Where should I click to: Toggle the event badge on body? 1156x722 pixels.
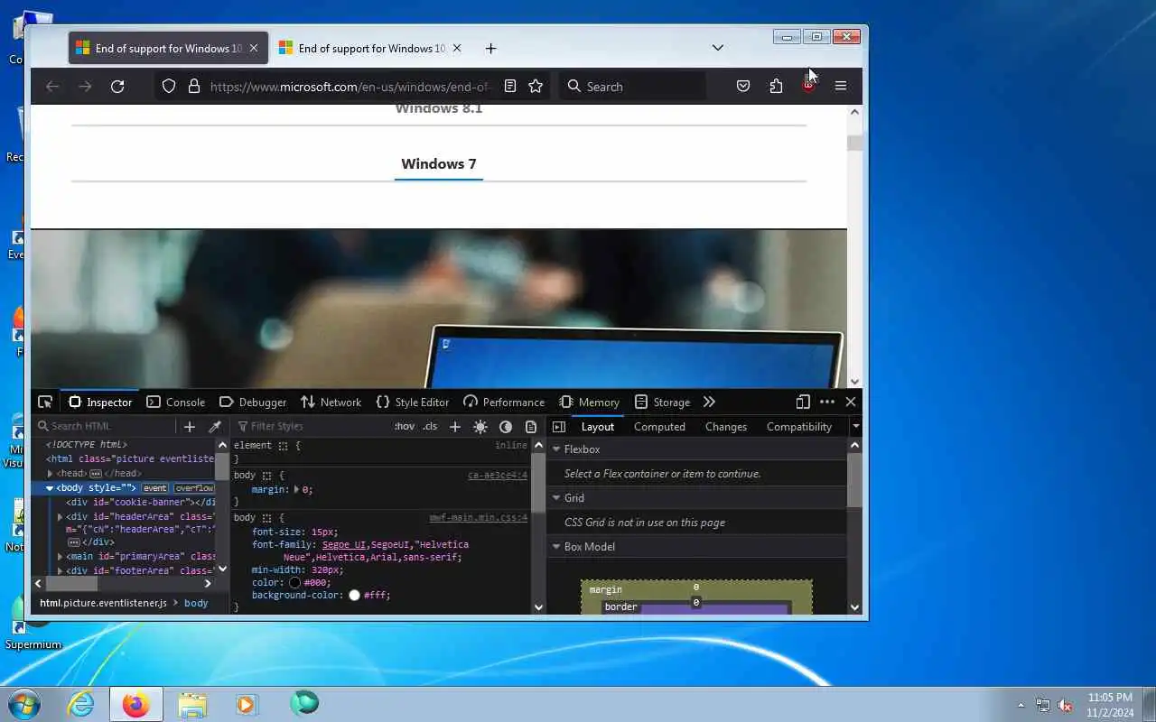point(154,487)
